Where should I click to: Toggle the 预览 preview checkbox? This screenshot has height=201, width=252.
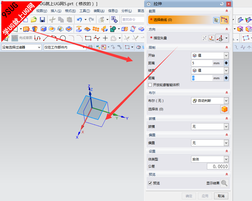[150, 183]
